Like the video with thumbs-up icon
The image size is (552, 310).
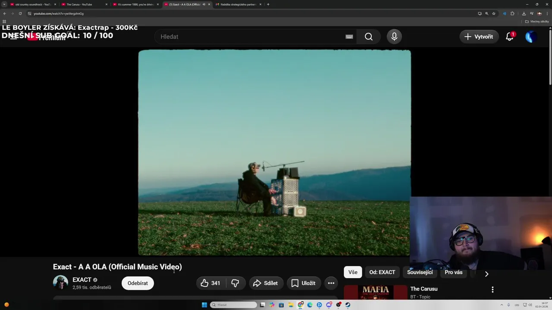pyautogui.click(x=210, y=283)
